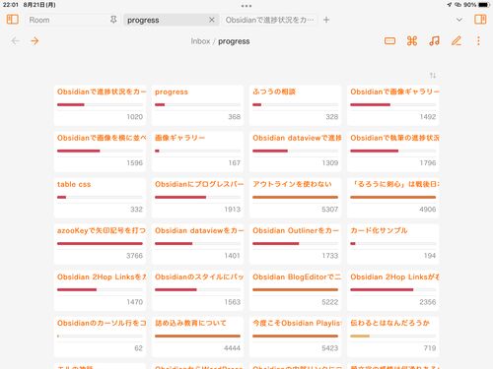
Task: Open the command palette icon
Action: click(412, 41)
